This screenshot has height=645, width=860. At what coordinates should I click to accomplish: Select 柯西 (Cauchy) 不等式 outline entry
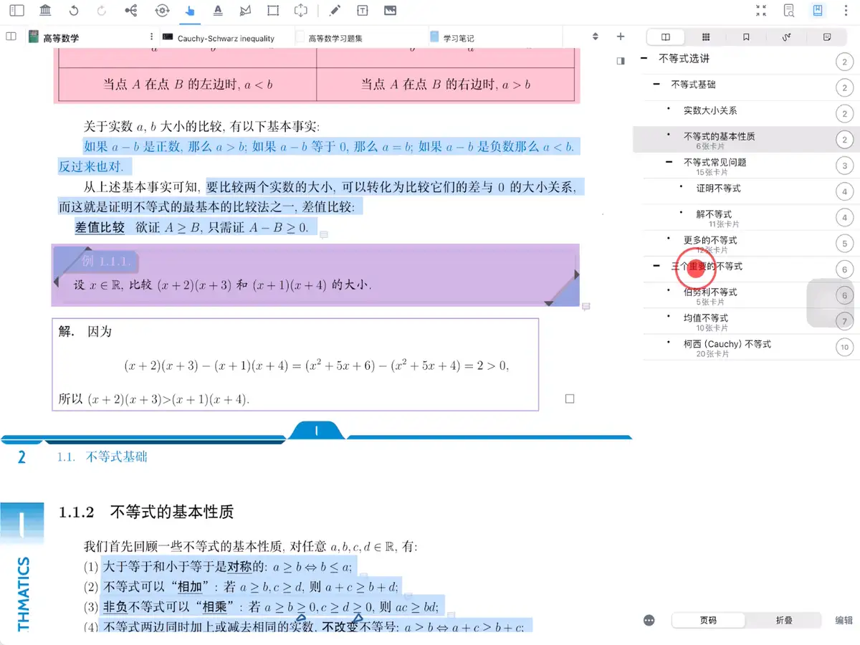tap(727, 344)
